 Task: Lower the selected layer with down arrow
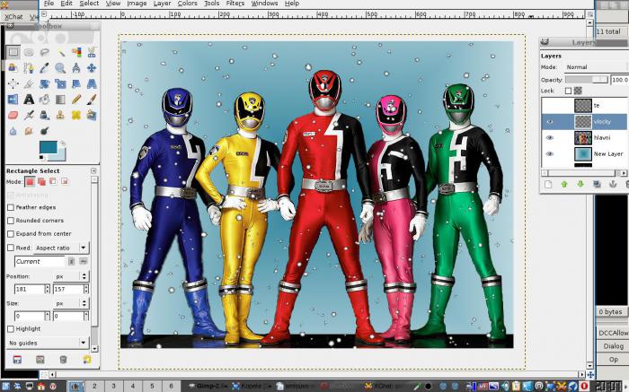click(x=580, y=185)
